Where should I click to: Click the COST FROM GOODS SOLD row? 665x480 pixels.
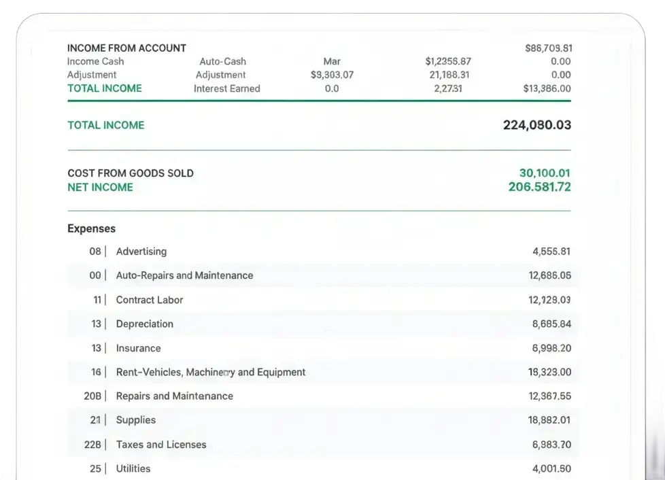[x=131, y=173]
